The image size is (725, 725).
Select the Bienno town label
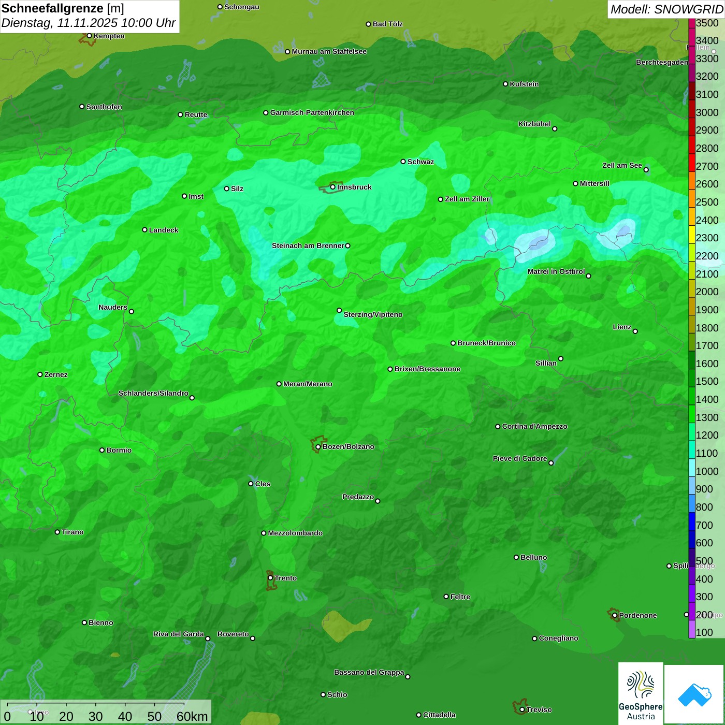click(100, 622)
